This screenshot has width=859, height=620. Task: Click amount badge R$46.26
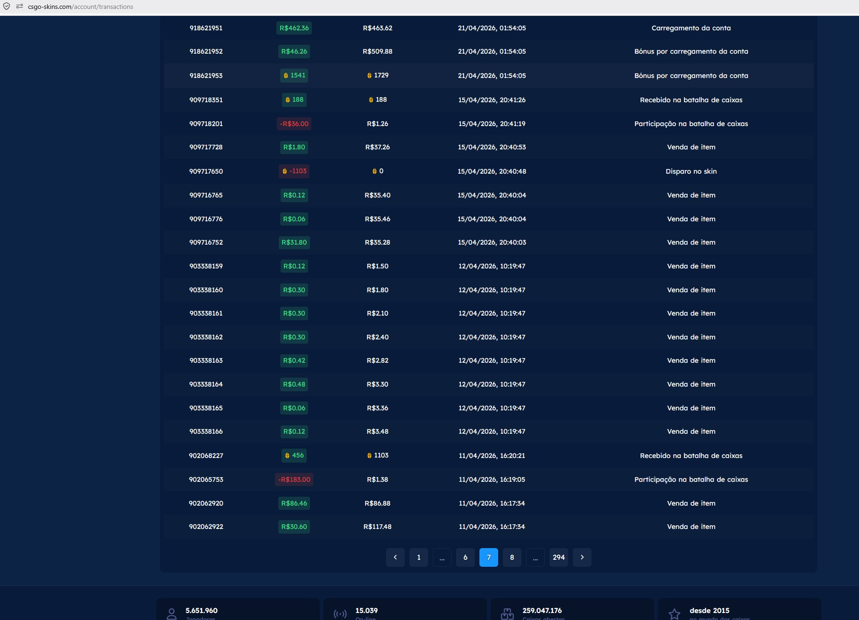click(x=294, y=51)
